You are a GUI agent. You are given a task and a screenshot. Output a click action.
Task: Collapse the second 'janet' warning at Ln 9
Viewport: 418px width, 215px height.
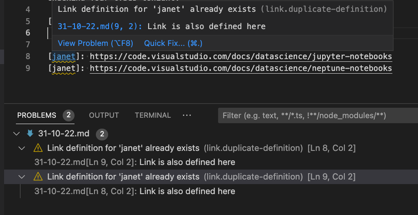21,176
